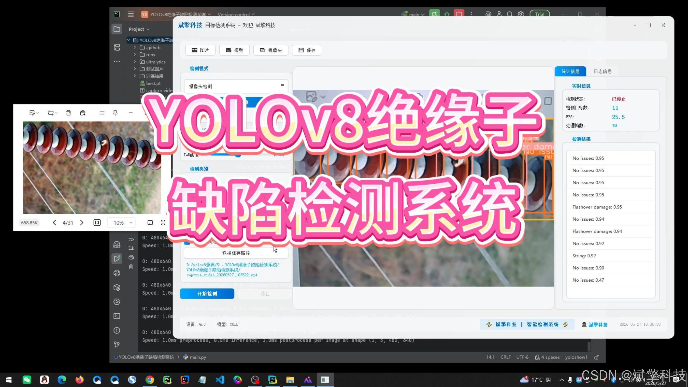Open the Project view dropdown
This screenshot has width=688, height=387.
click(x=139, y=29)
